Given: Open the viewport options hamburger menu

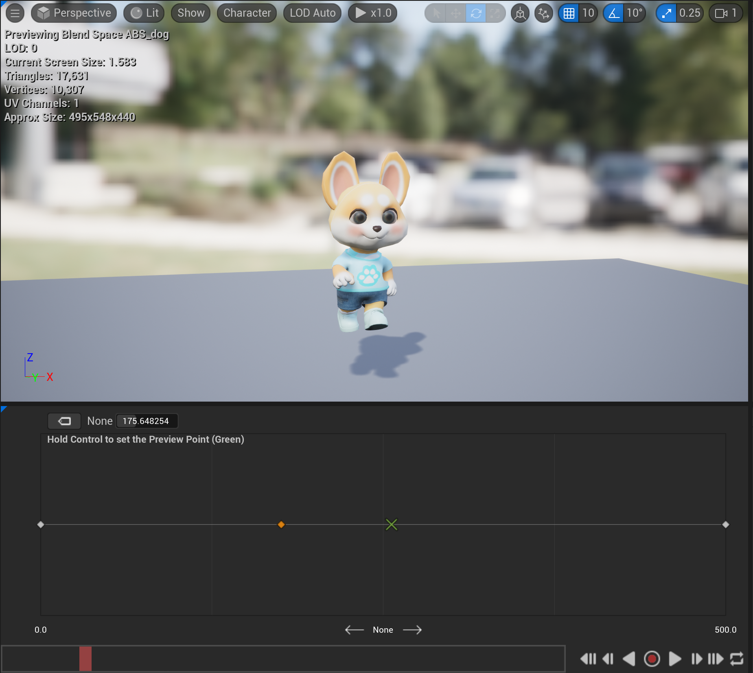Looking at the screenshot, I should pyautogui.click(x=15, y=13).
